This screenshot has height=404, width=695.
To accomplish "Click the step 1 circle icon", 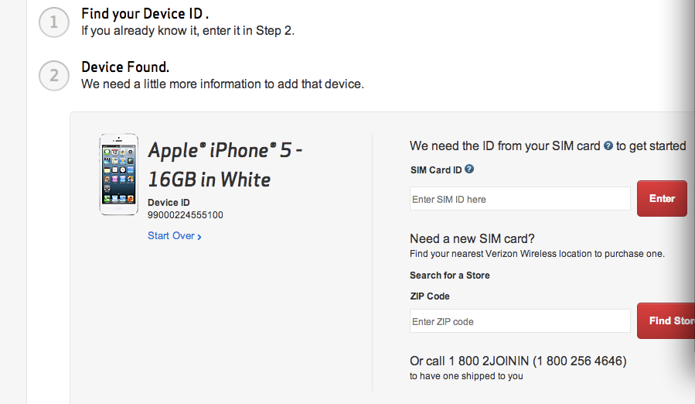I will tap(53, 23).
